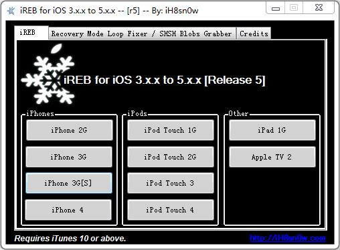Open Recovery Mode Loop Fixer / SHSH Blobs Grabber tab
The height and width of the screenshot is (250, 340).
142,34
